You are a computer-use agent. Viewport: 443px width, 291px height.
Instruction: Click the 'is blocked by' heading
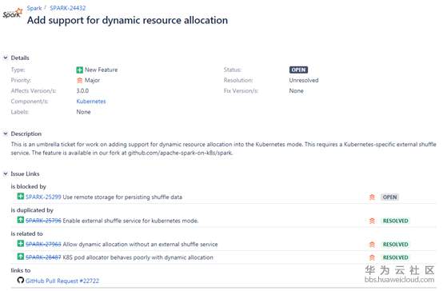point(28,187)
